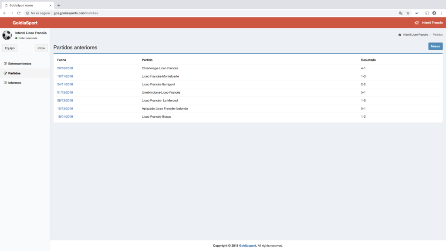The height and width of the screenshot is (251, 446).
Task: Open the Google Translate page icon
Action: 401,13
